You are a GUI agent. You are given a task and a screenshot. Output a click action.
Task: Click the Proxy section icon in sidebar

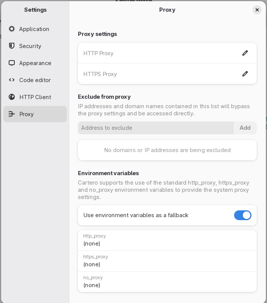(x=11, y=114)
